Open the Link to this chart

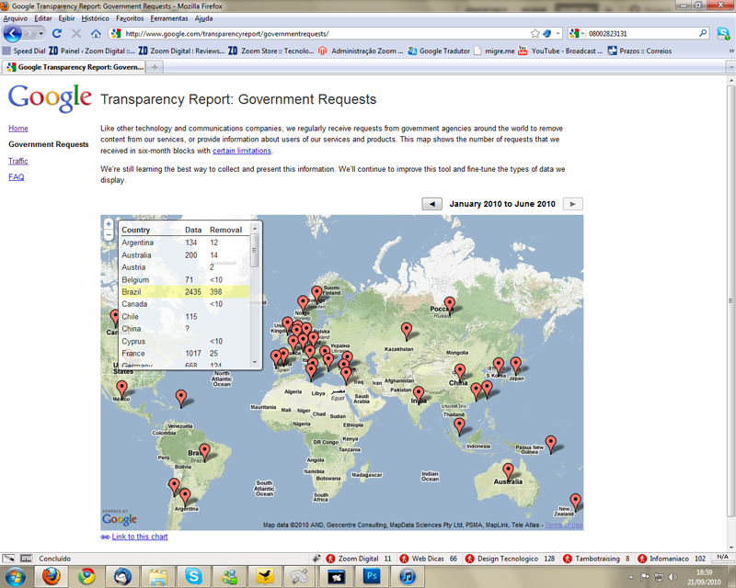click(x=140, y=537)
